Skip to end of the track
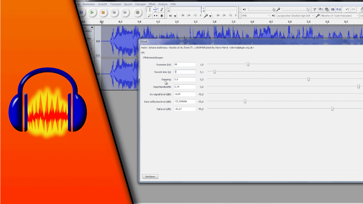The image size is (363, 204). tap(125, 12)
